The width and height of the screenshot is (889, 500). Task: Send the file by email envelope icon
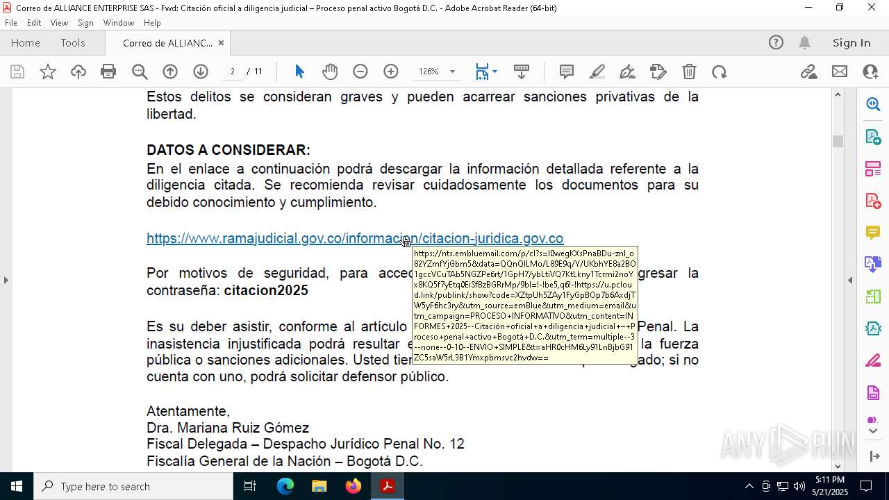tap(840, 72)
